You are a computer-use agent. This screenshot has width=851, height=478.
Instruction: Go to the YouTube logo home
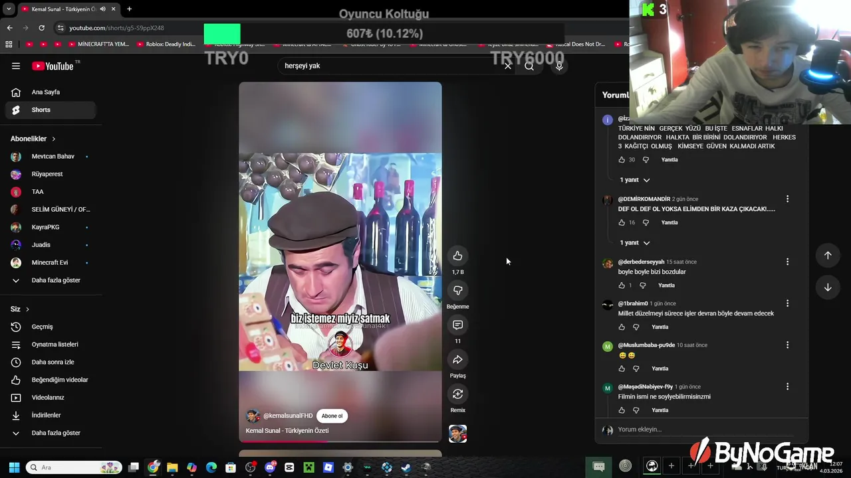53,66
